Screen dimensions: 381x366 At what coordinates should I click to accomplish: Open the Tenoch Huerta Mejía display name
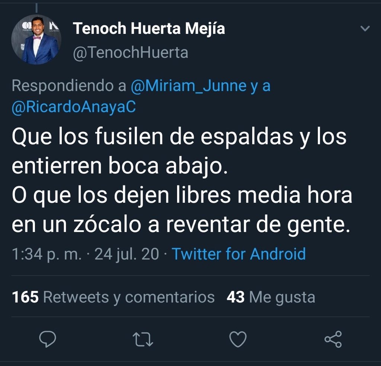(149, 29)
